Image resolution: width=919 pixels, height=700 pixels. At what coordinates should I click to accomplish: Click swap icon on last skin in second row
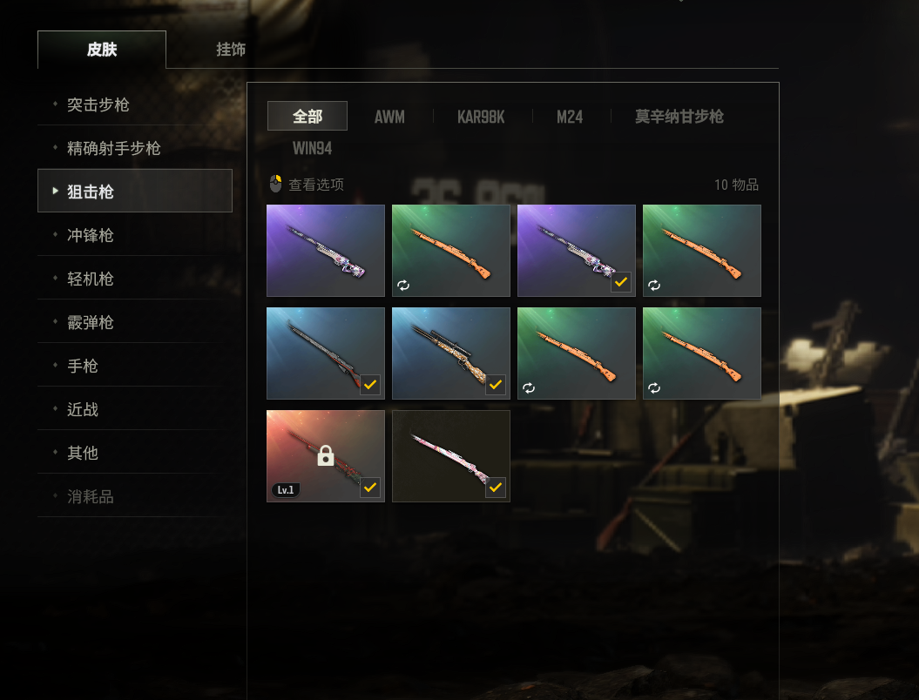pos(654,387)
